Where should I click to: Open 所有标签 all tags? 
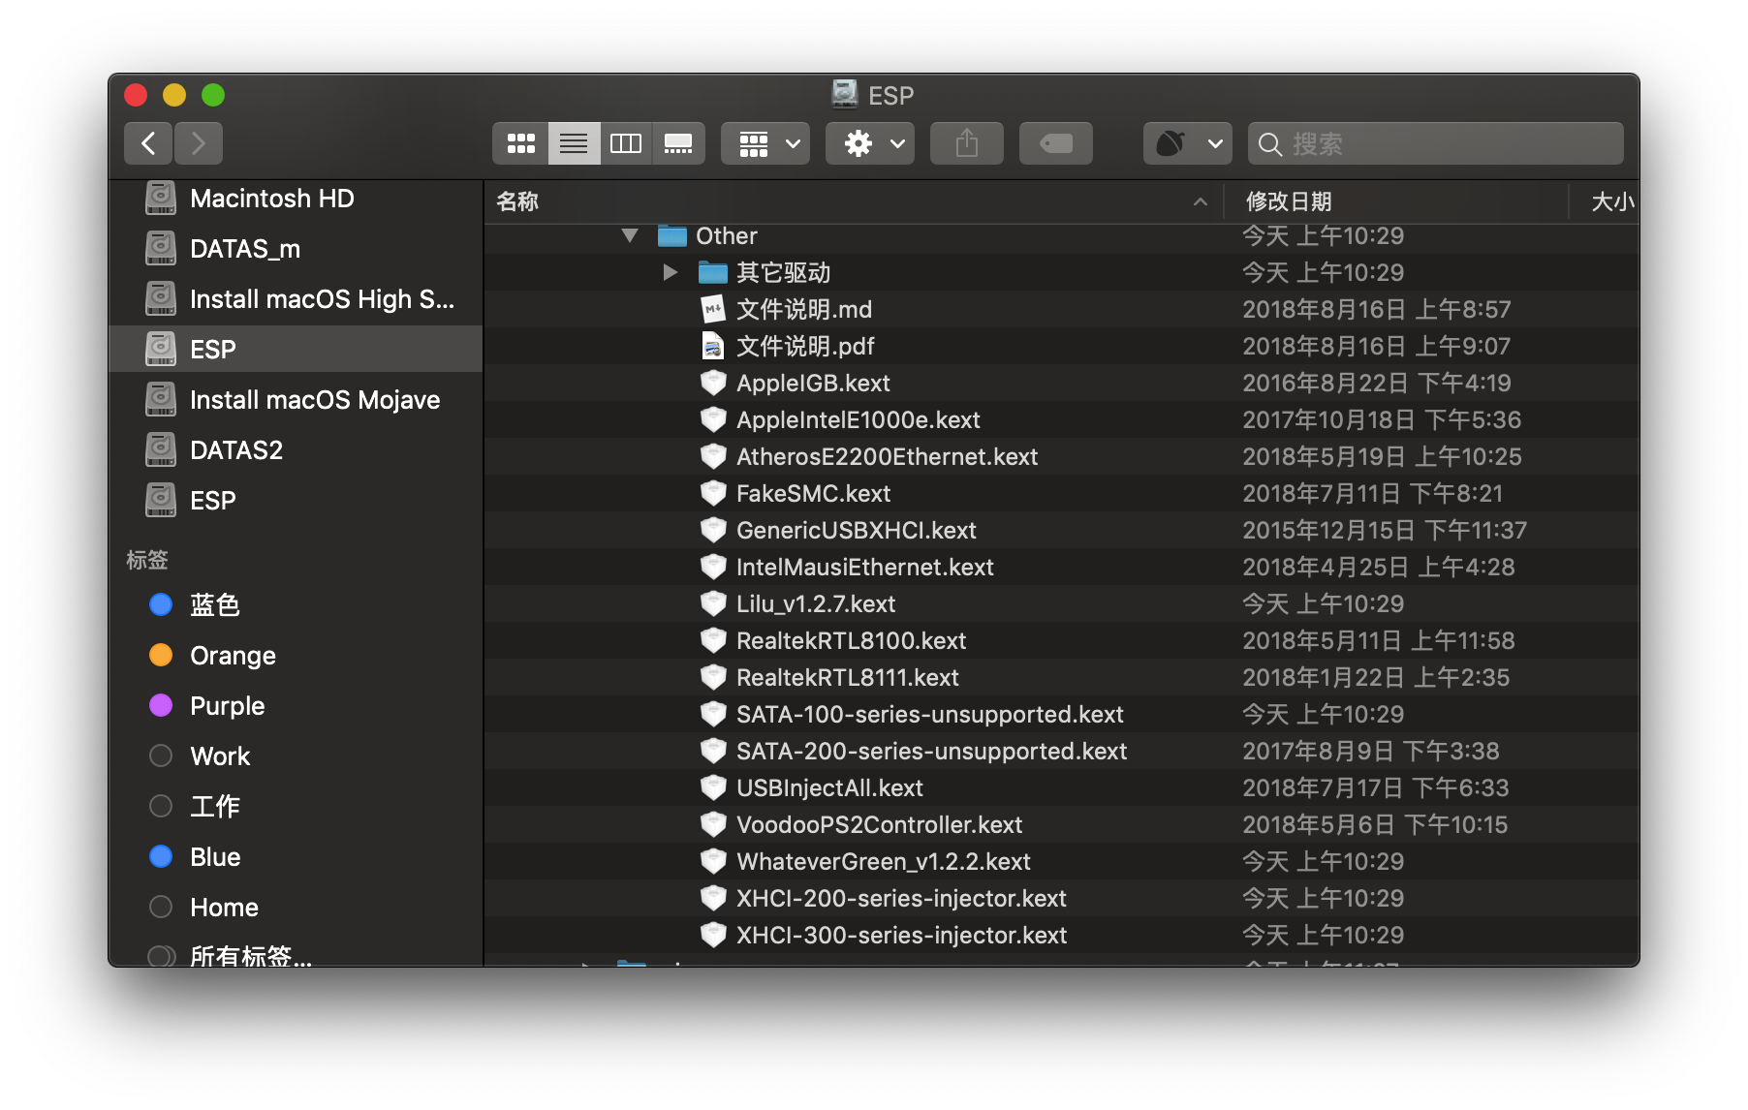296,955
